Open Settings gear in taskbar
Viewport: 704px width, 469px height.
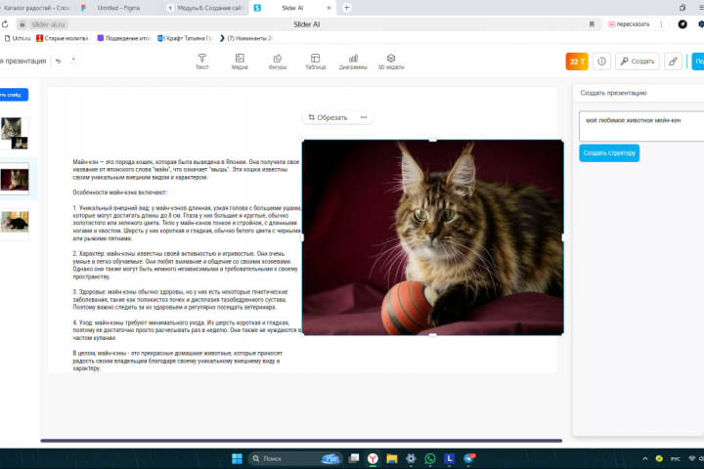pyautogui.click(x=411, y=458)
